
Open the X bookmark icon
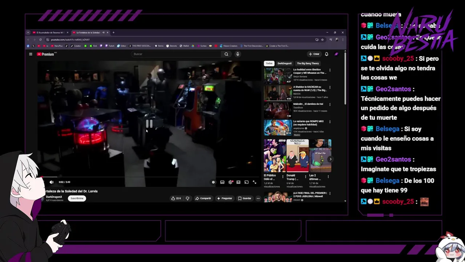click(x=33, y=46)
